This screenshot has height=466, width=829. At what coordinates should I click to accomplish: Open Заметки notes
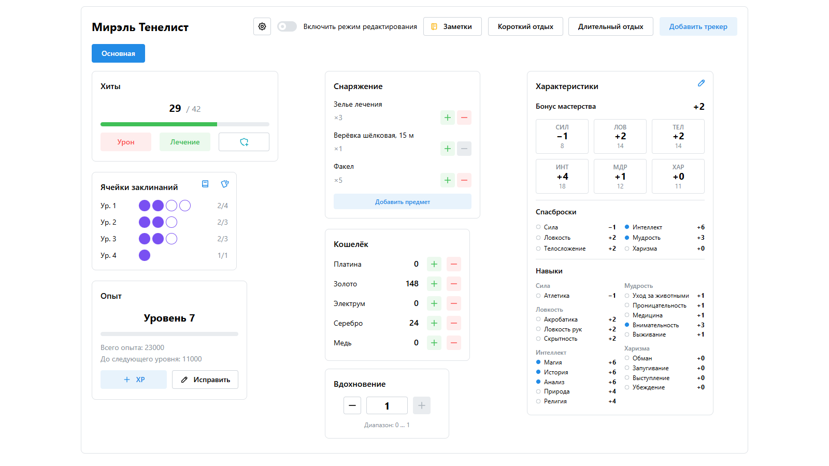point(452,26)
